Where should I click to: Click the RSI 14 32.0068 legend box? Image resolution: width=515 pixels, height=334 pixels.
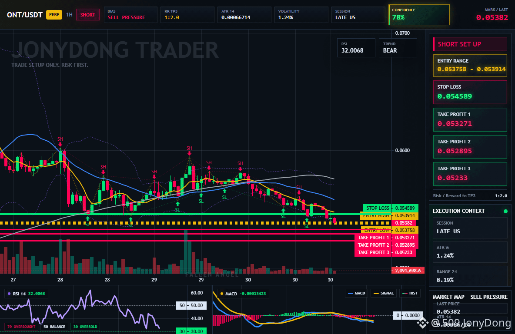tap(26, 294)
